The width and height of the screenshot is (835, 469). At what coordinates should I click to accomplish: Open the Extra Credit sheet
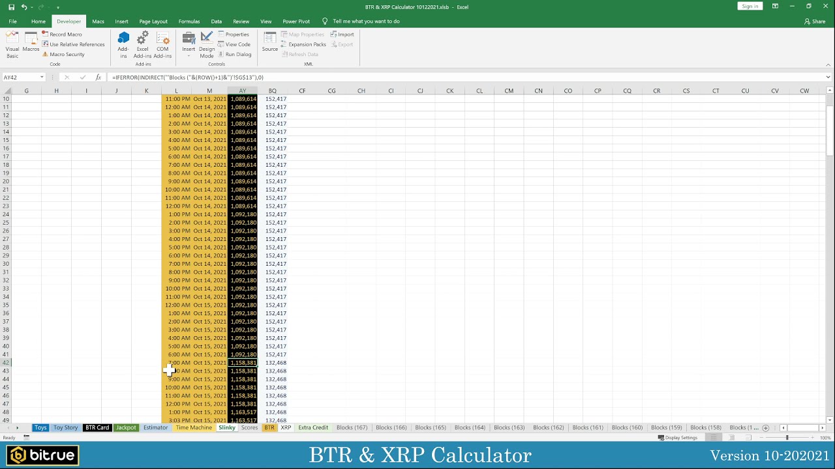pos(313,428)
